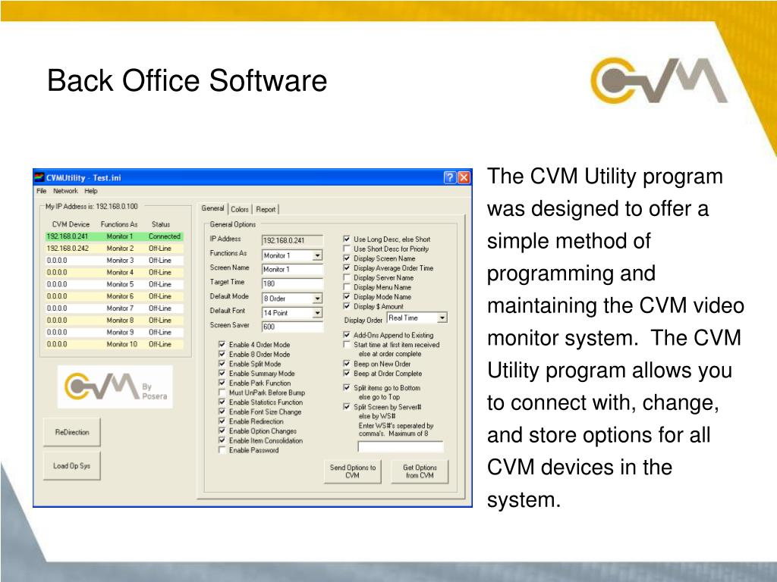
Task: Enable the Enable Password checkbox
Action: (222, 450)
